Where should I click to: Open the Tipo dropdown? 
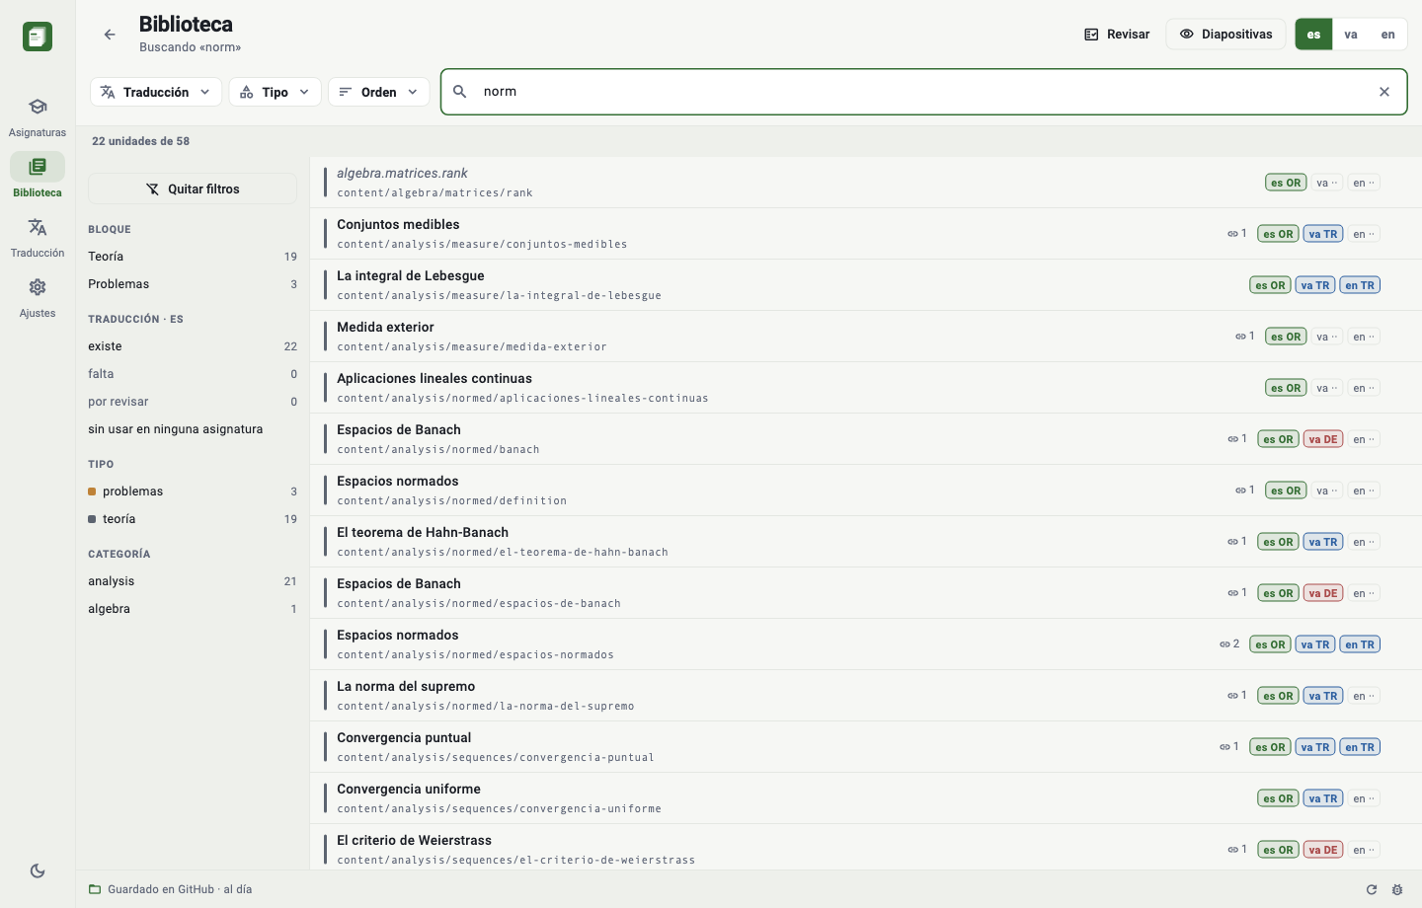(x=276, y=92)
